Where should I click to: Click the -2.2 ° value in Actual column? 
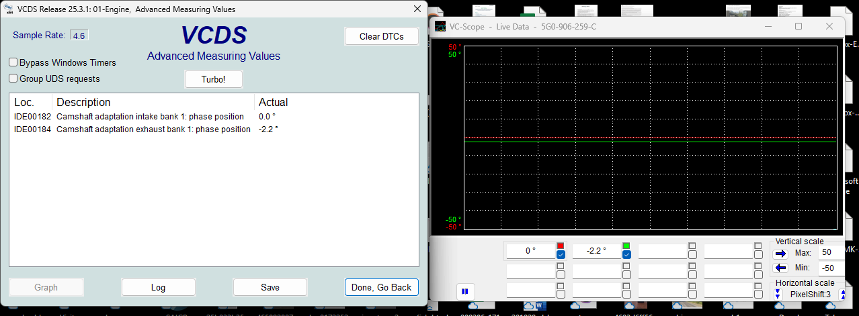tap(268, 129)
